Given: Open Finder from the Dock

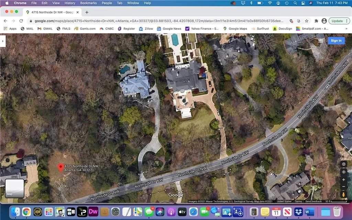Looking at the screenshot, I should (15, 212).
